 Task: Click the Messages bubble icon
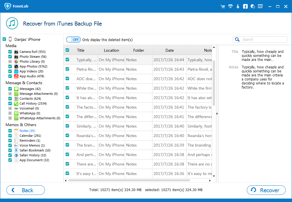pyautogui.click(x=16, y=89)
